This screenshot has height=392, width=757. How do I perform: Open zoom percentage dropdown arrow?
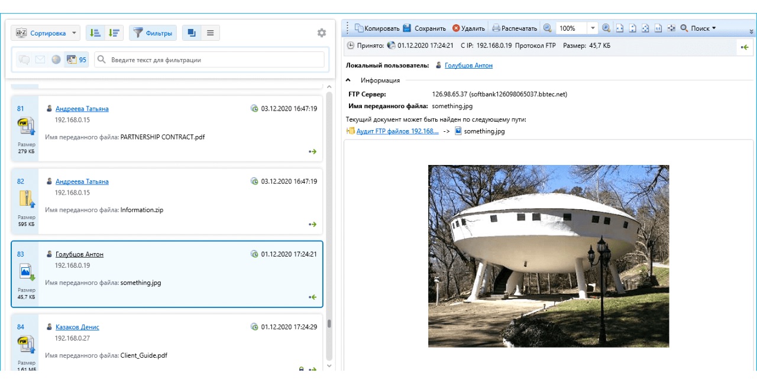593,28
